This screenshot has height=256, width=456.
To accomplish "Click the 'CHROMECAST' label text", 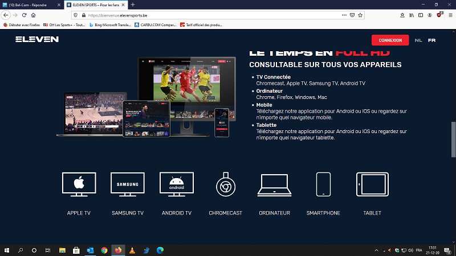I will (x=225, y=213).
